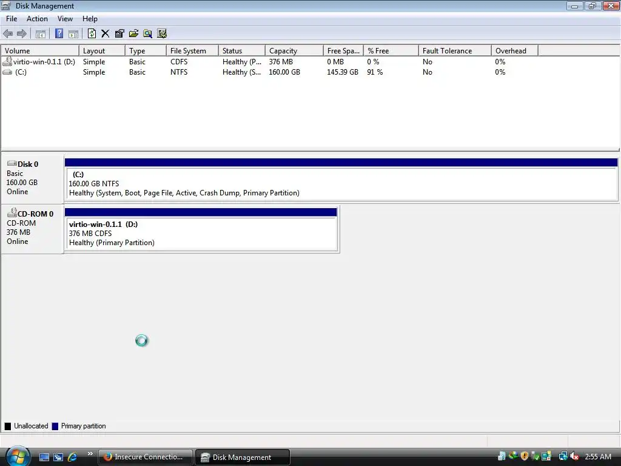Open the Help toolbar icon
The height and width of the screenshot is (466, 621).
click(x=59, y=34)
